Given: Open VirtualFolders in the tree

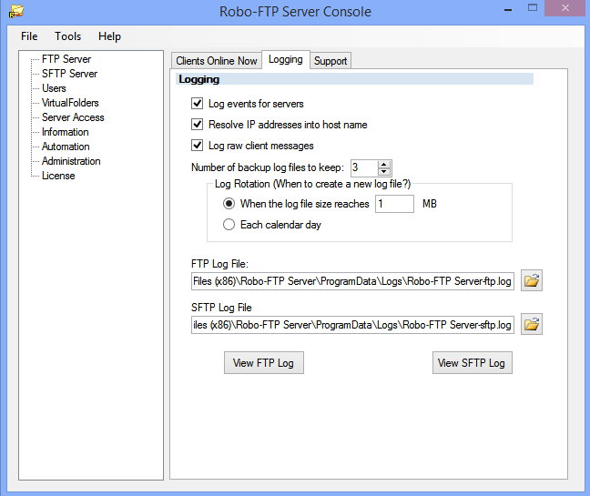Looking at the screenshot, I should pyautogui.click(x=70, y=103).
